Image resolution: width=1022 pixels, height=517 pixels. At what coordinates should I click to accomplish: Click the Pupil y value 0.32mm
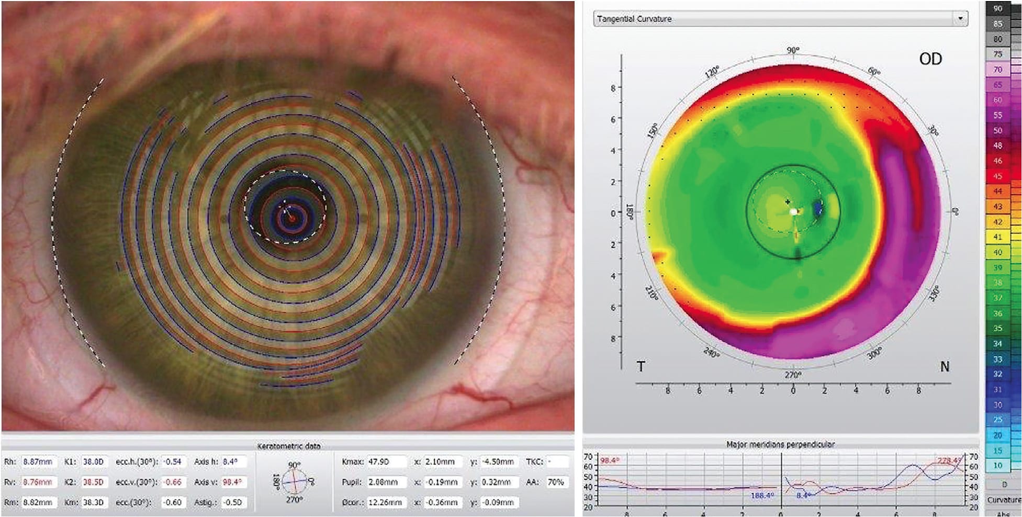click(x=499, y=482)
